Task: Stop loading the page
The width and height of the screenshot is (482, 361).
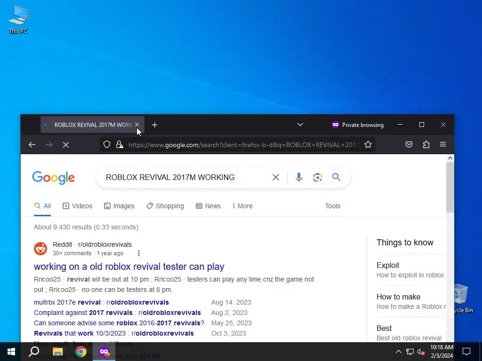Action: (66, 145)
